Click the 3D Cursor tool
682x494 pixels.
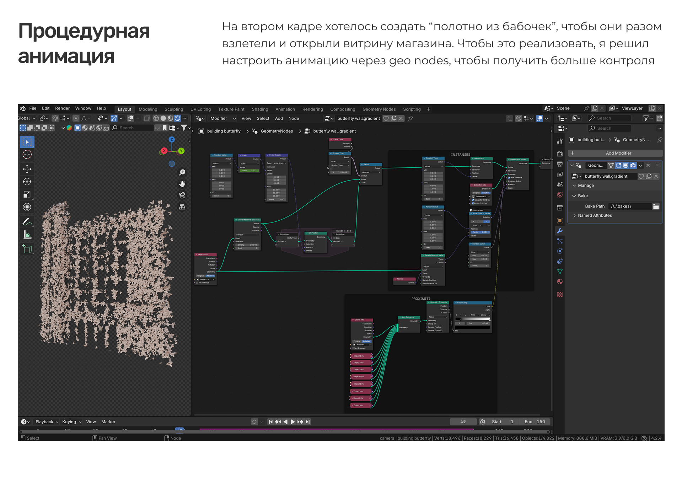[x=27, y=155]
